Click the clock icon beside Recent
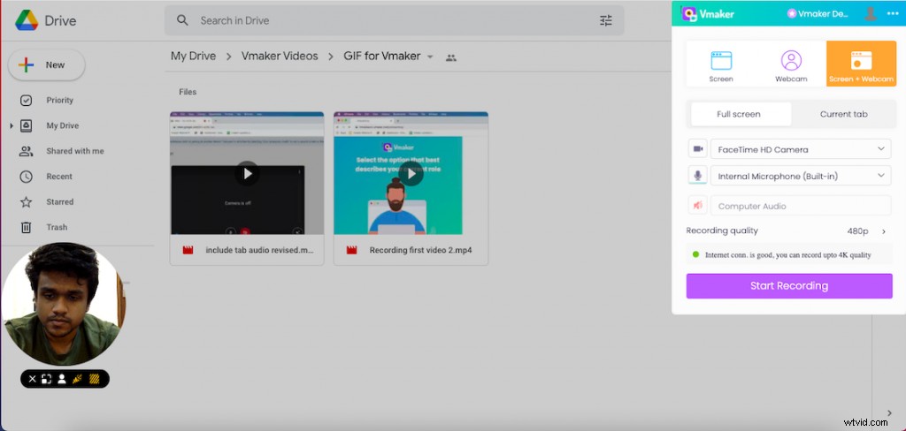The height and width of the screenshot is (431, 906). pos(26,177)
